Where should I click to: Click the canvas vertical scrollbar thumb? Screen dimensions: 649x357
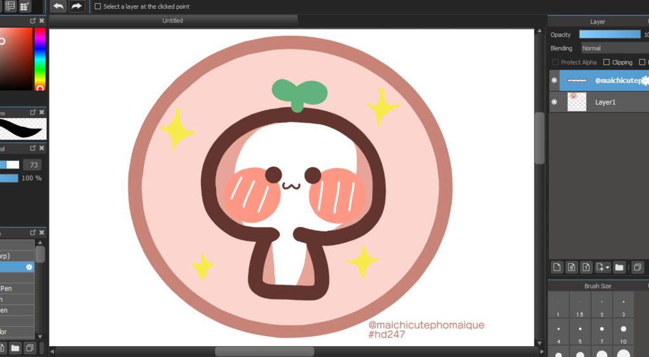(x=539, y=138)
